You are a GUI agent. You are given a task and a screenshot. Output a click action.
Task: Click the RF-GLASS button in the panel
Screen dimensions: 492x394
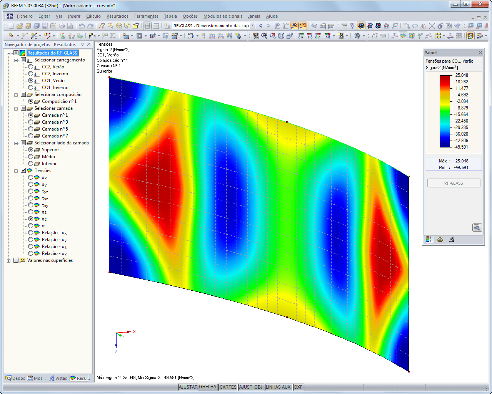pyautogui.click(x=454, y=183)
